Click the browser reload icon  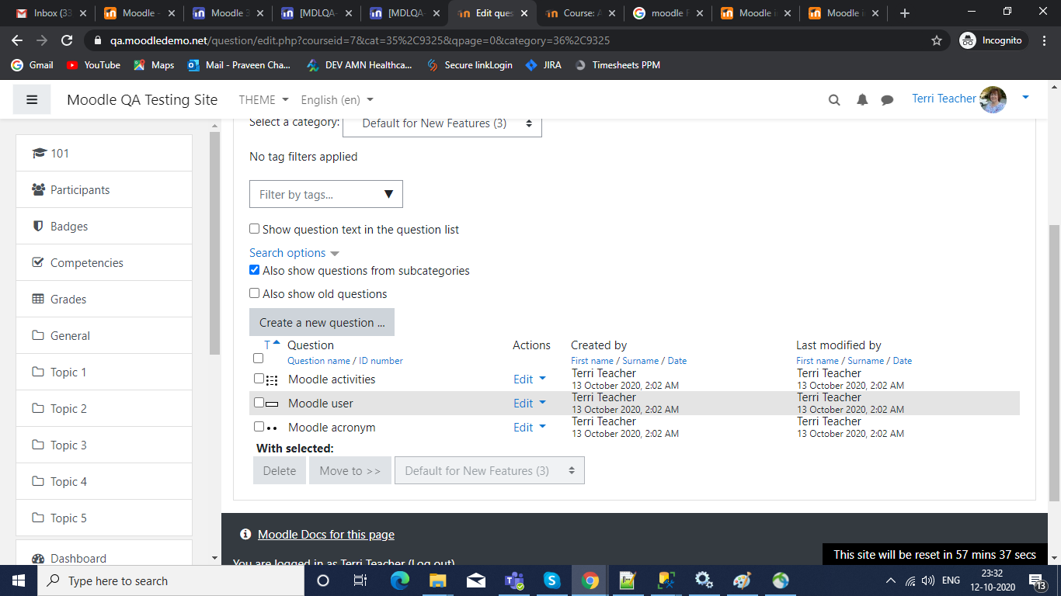click(x=67, y=40)
